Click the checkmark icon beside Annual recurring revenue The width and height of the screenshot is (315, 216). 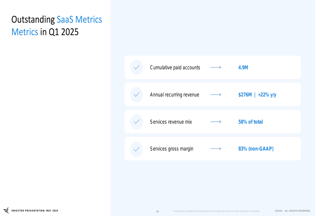(137, 95)
